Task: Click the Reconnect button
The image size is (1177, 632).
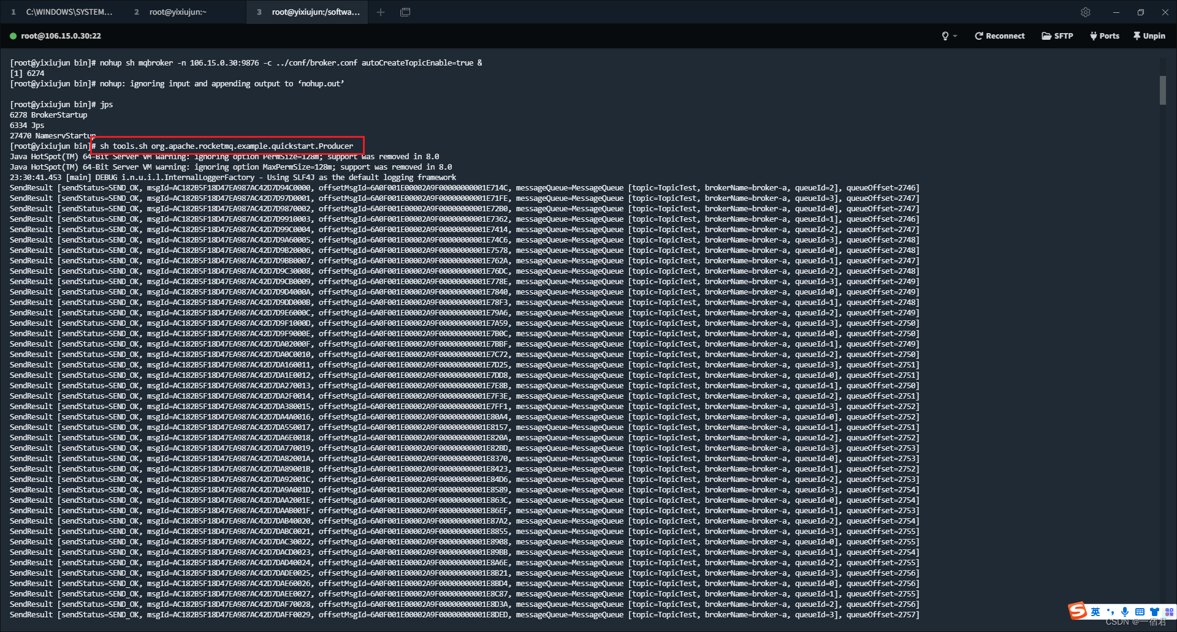Action: click(x=1000, y=36)
